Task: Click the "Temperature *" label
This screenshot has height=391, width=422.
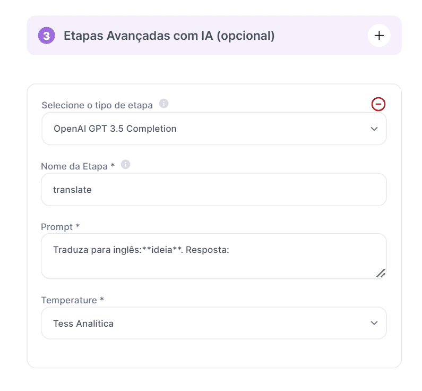Action: pos(72,300)
